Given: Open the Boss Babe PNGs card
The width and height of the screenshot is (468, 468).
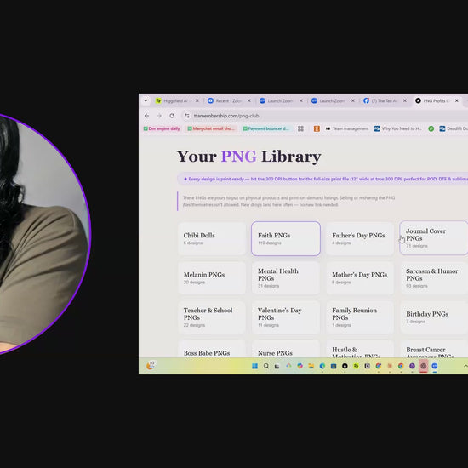Looking at the screenshot, I should 212,349.
